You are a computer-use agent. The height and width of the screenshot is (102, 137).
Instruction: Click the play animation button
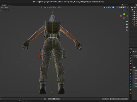click(x=55, y=99)
